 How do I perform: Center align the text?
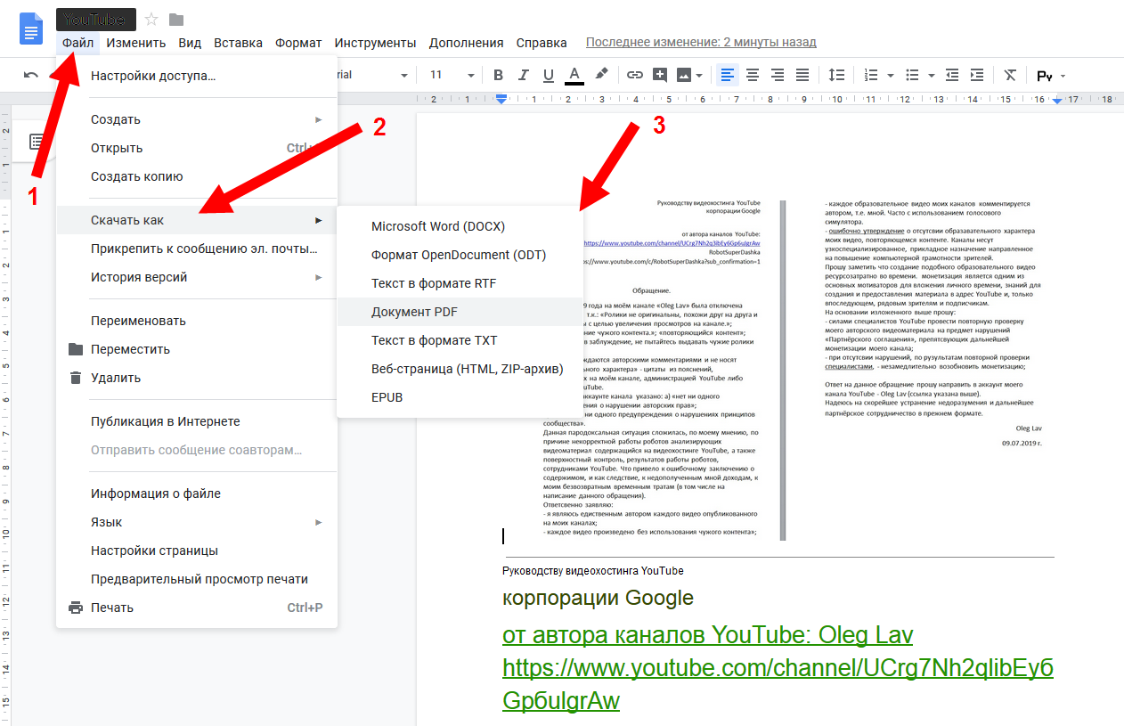pos(753,75)
